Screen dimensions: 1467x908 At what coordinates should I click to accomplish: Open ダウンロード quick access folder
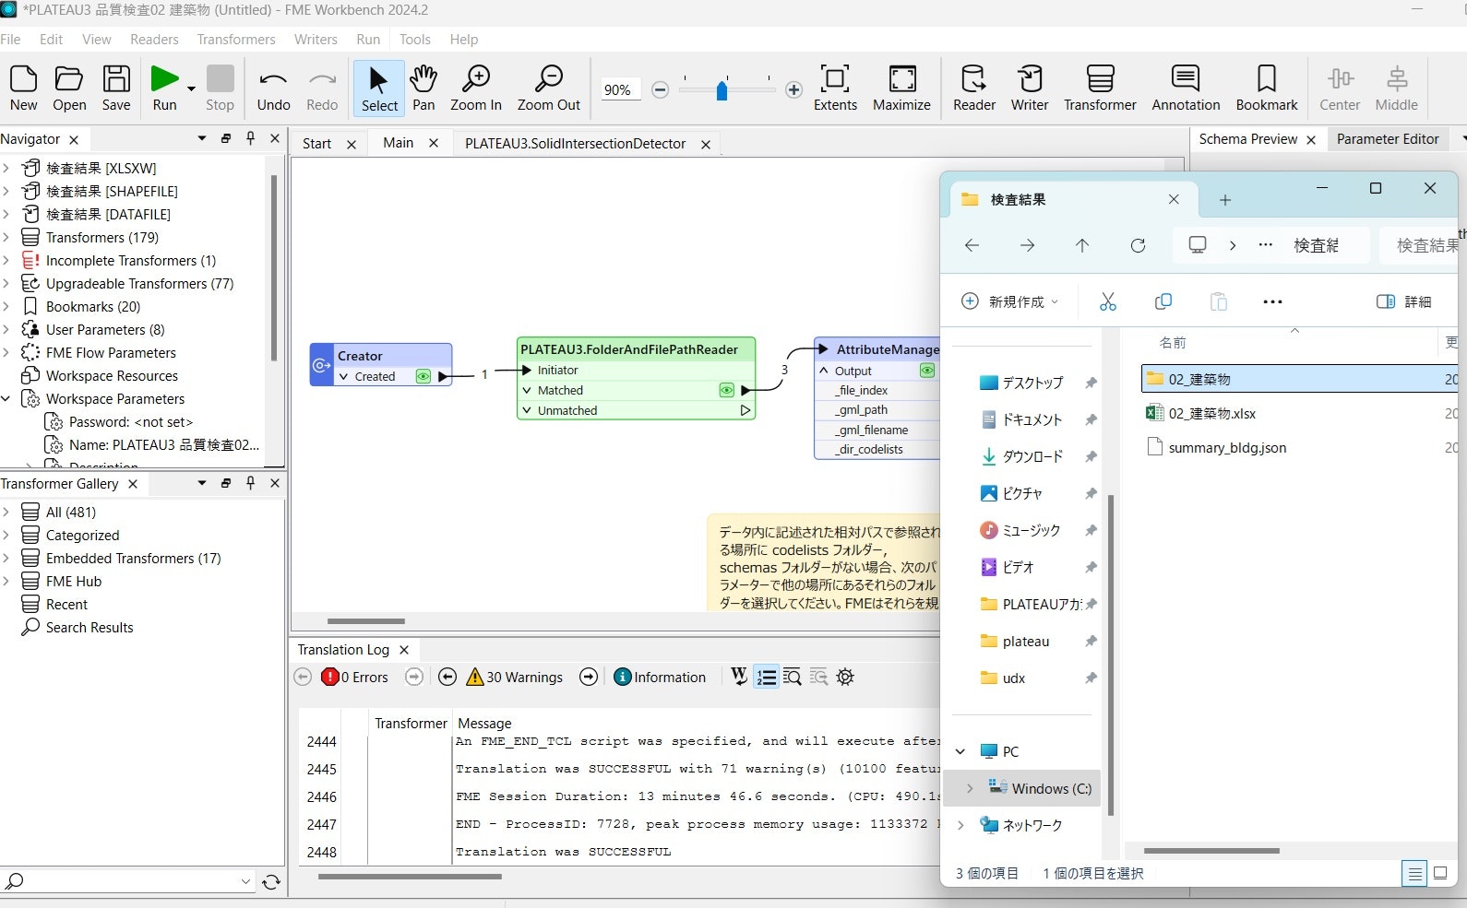1032,456
